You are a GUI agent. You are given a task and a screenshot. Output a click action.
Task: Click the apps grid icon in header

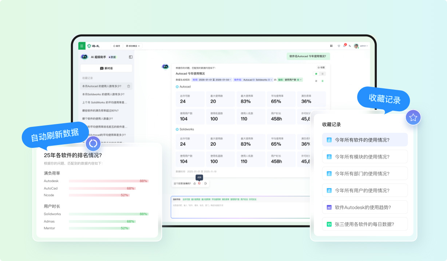pyautogui.click(x=331, y=46)
